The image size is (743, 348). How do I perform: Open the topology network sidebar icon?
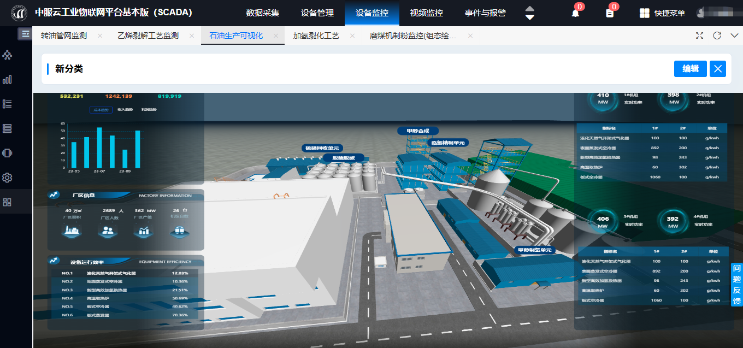click(x=8, y=55)
